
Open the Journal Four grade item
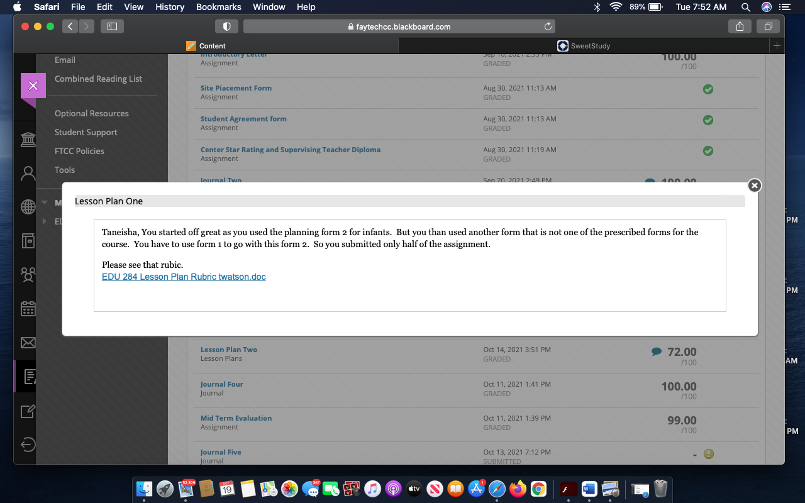coord(221,384)
